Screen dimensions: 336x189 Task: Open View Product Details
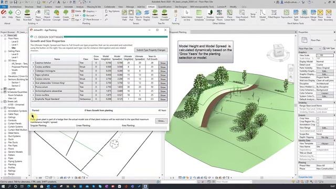click(242, 15)
